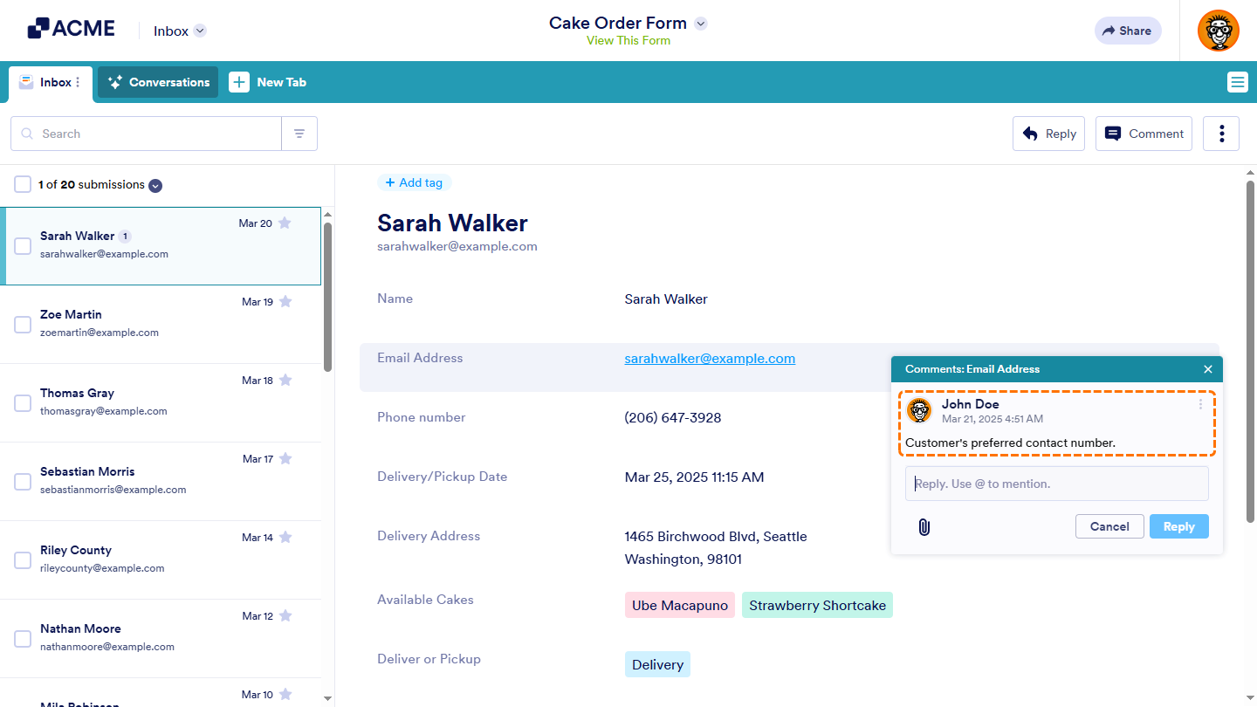Image resolution: width=1257 pixels, height=707 pixels.
Task: Open the filter options beside the search bar
Action: [x=299, y=133]
